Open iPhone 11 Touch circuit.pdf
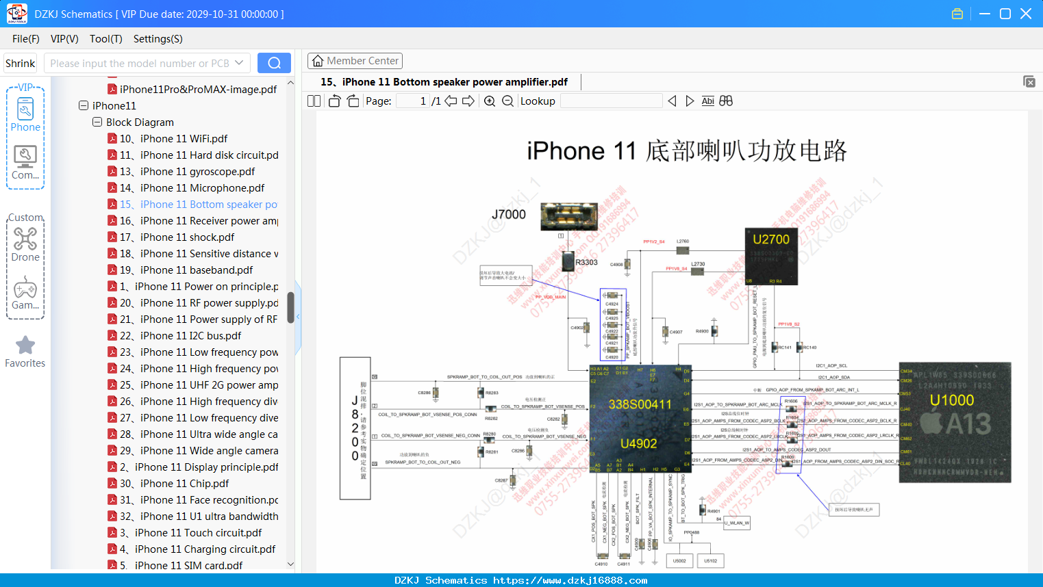The height and width of the screenshot is (587, 1043). pyautogui.click(x=185, y=532)
